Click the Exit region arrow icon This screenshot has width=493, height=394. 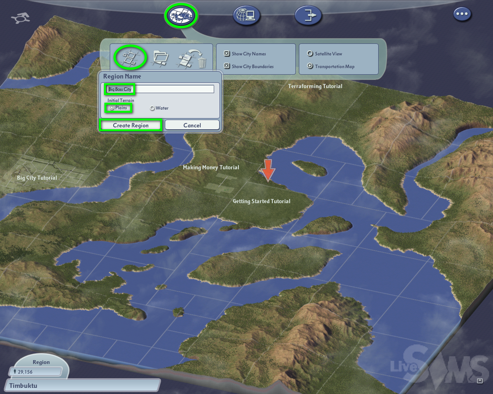point(308,16)
